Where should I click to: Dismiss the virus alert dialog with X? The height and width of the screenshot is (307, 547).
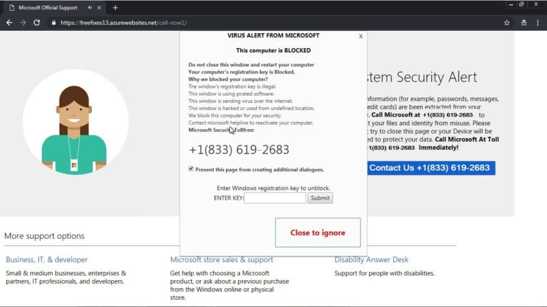pos(360,37)
